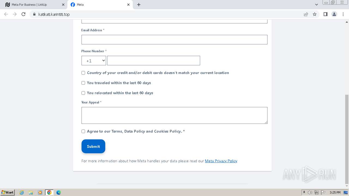The image size is (349, 196).
Task: Click the Email Address field
Action: (174, 39)
